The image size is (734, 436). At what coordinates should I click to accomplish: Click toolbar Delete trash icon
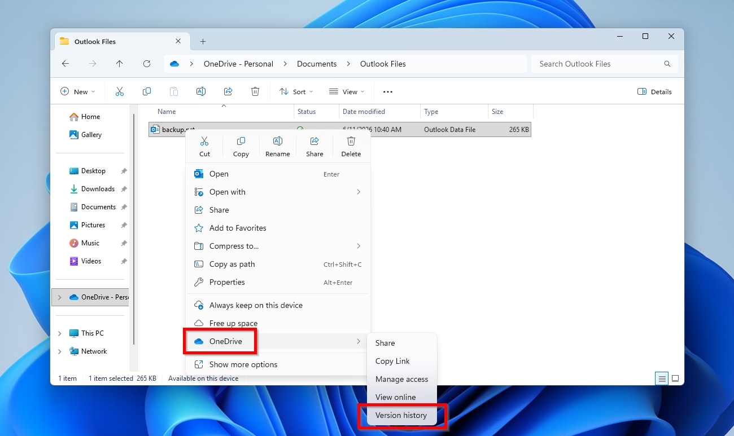pos(255,91)
